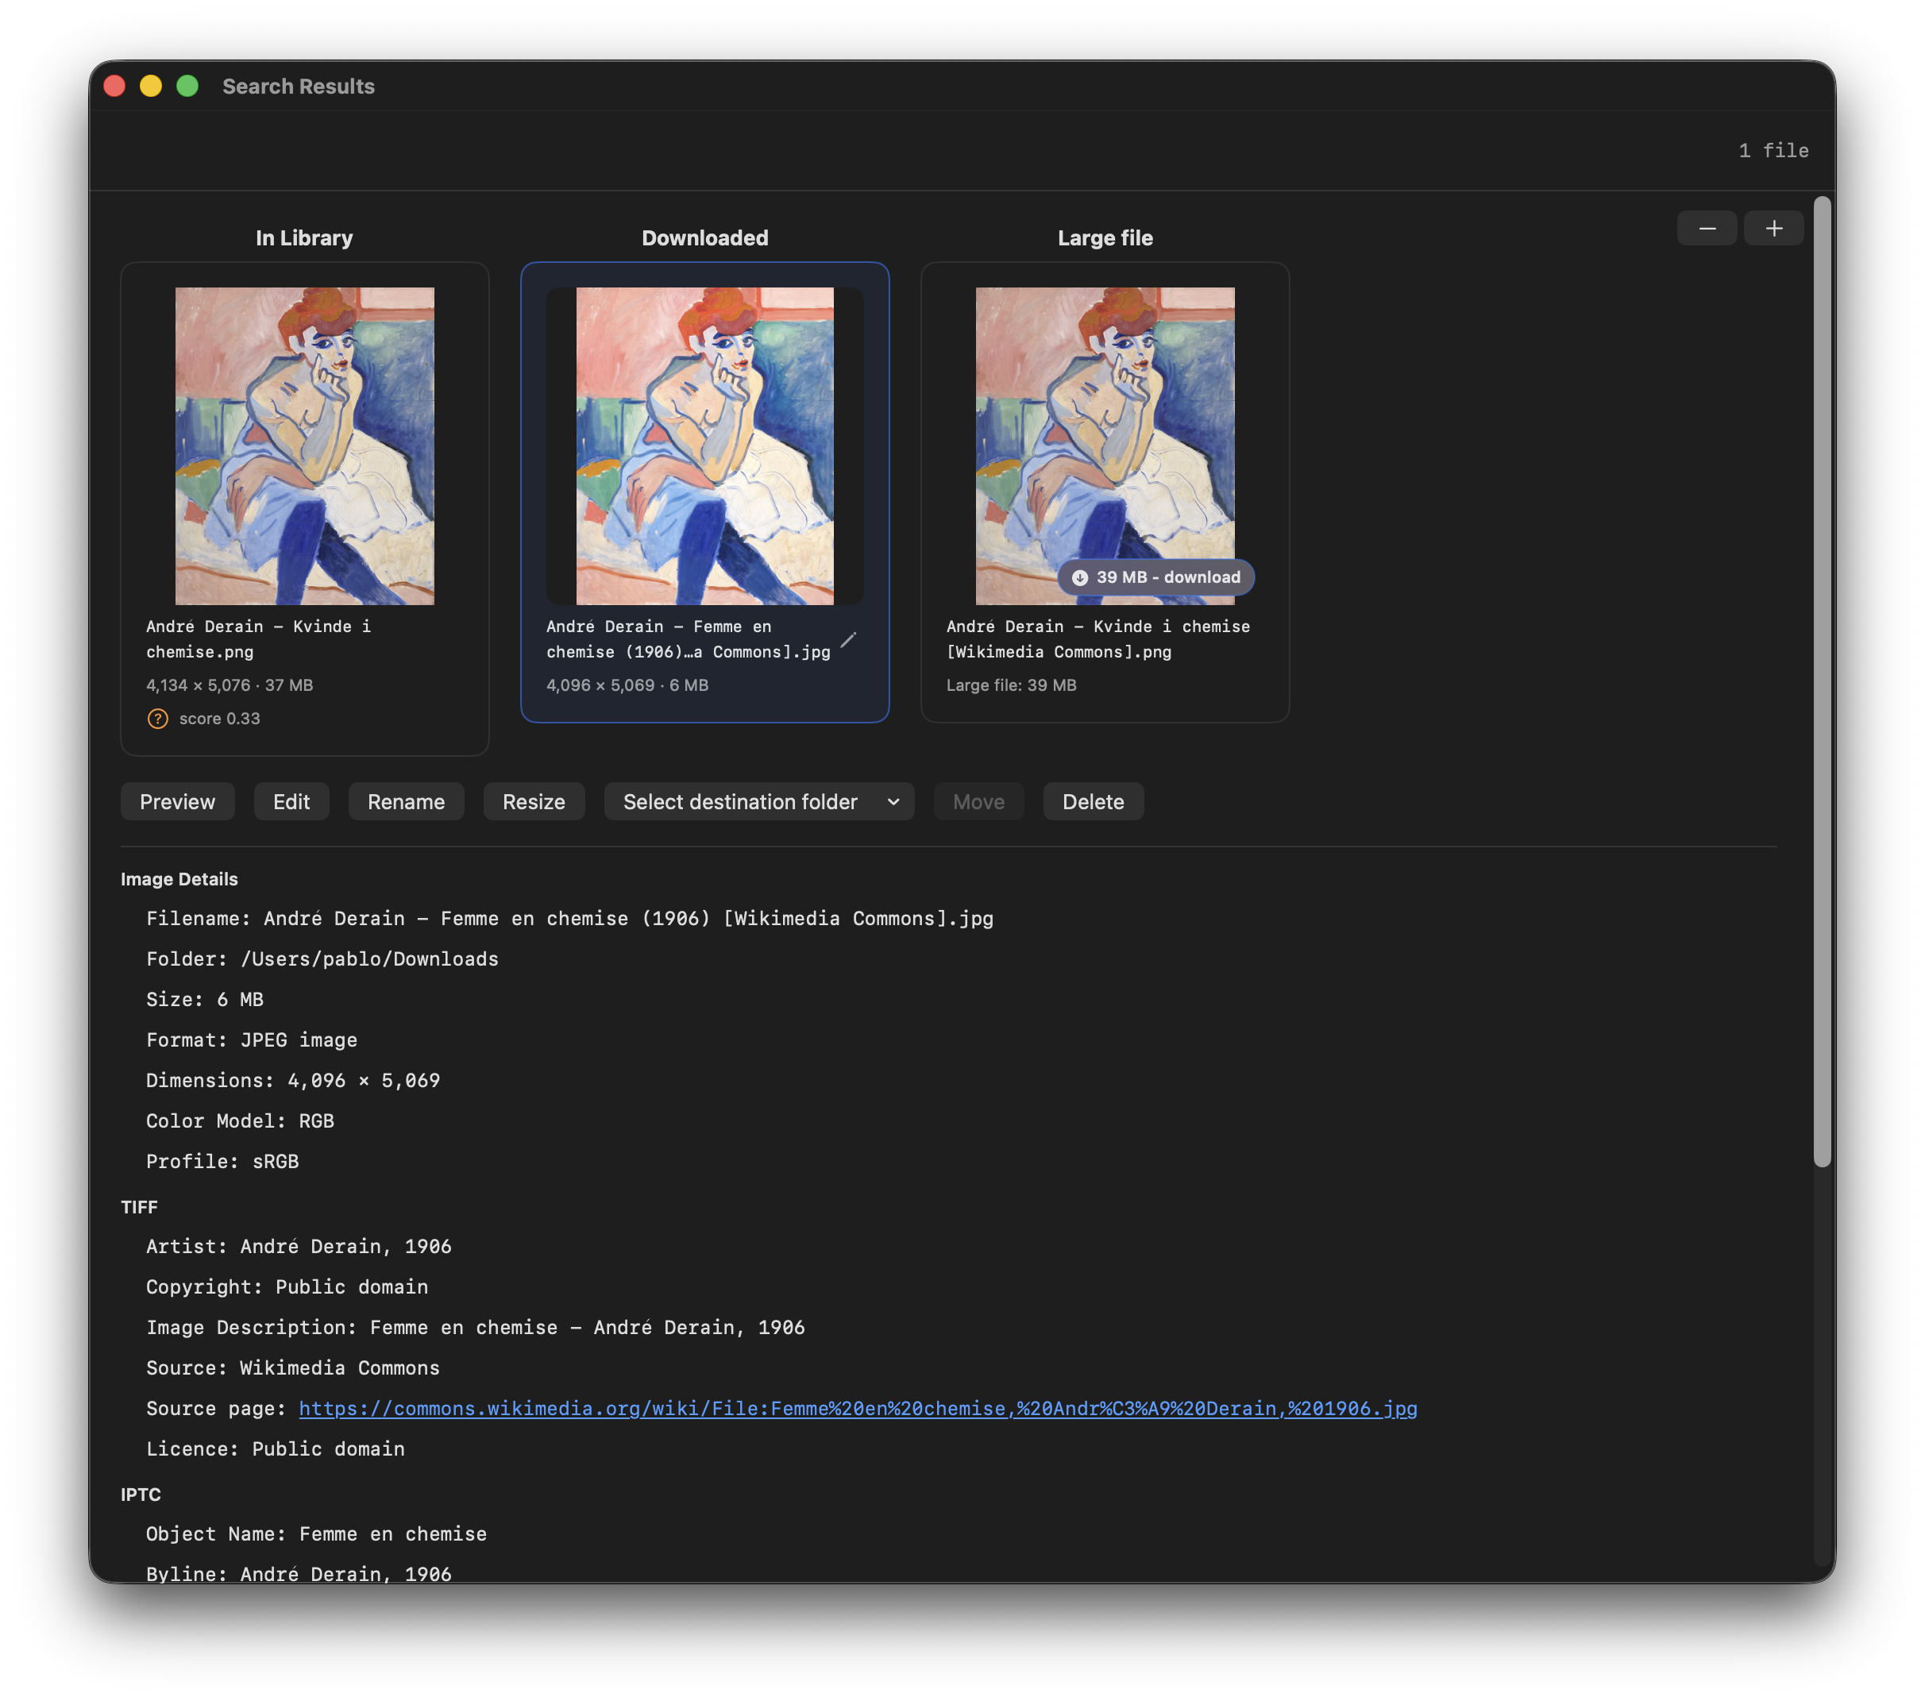Click 'Large file: 39 MB' text
Image resolution: width=1925 pixels, height=1701 pixels.
pyautogui.click(x=1010, y=685)
